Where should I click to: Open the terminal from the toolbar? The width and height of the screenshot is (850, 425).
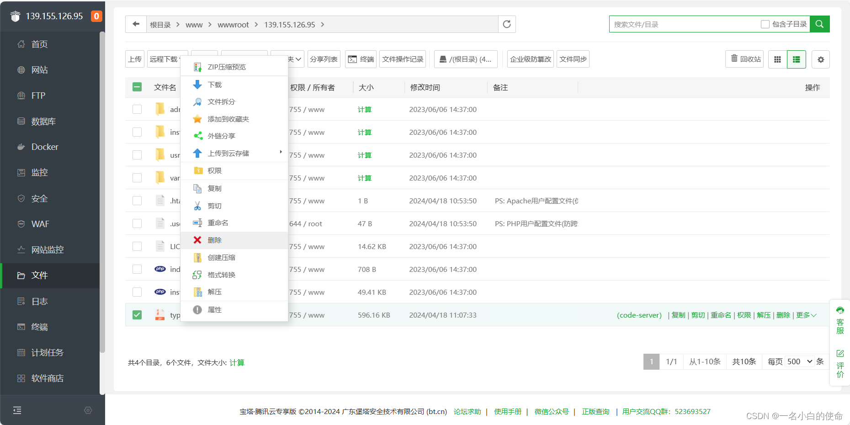361,59
